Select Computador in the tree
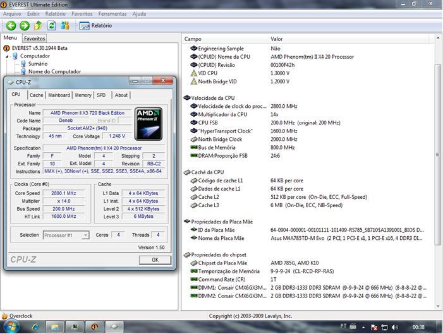The width and height of the screenshot is (443, 334). (35, 56)
